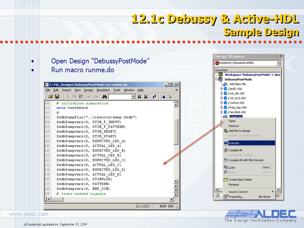Click the Cut scissors icon
The width and height of the screenshot is (304, 228).
click(x=68, y=96)
